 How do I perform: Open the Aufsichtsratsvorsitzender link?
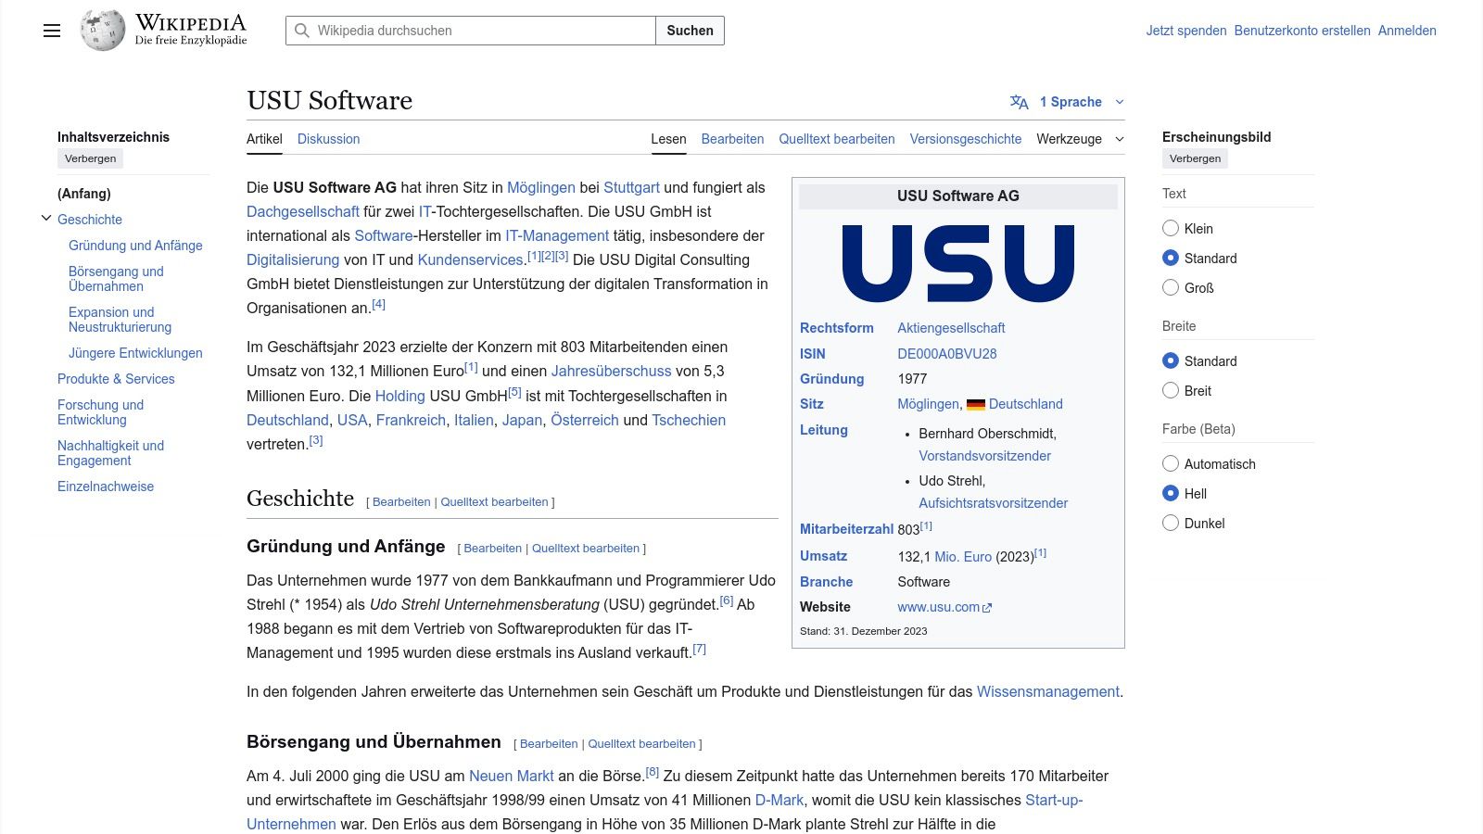point(994,503)
